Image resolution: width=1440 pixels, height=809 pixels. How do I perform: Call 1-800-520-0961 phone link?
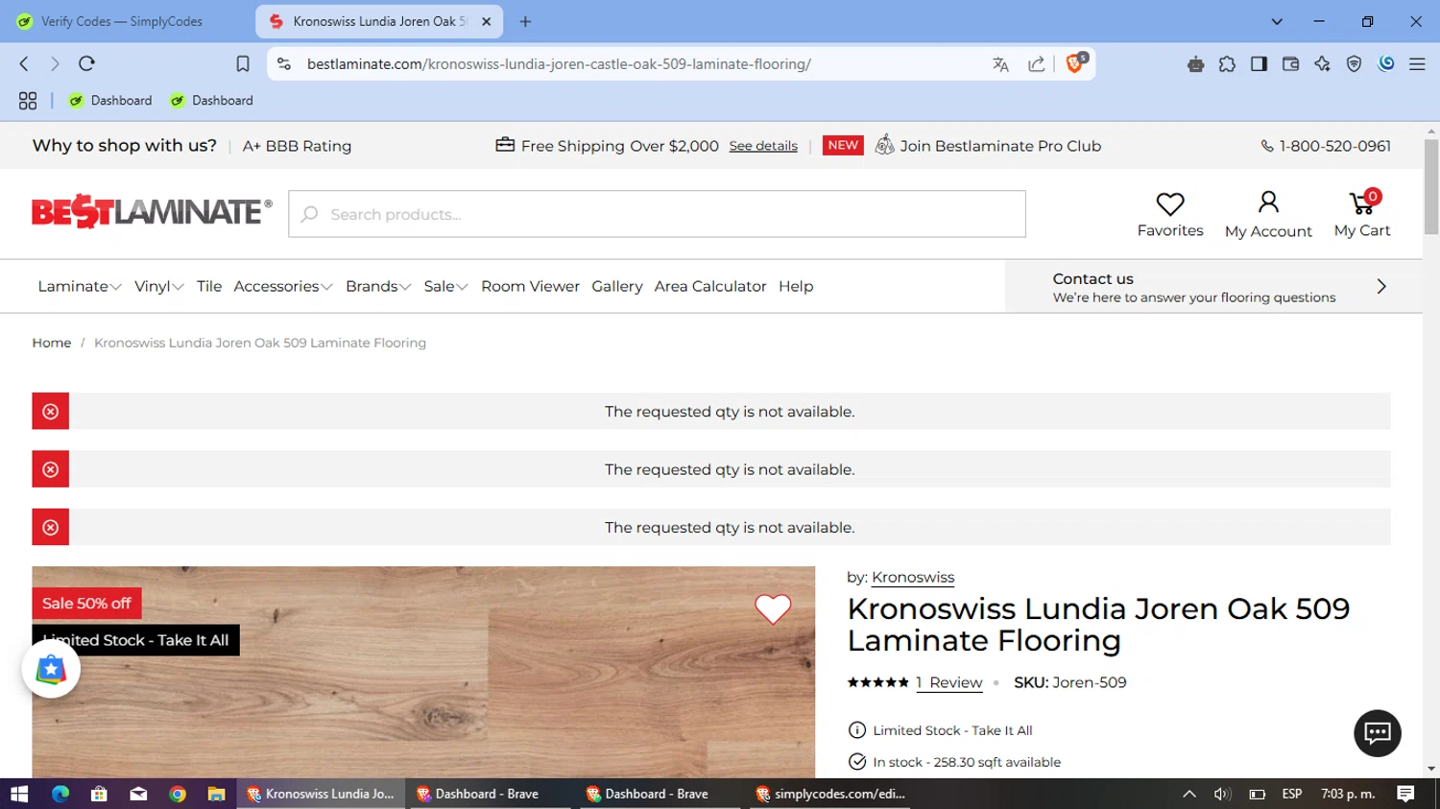tap(1326, 146)
